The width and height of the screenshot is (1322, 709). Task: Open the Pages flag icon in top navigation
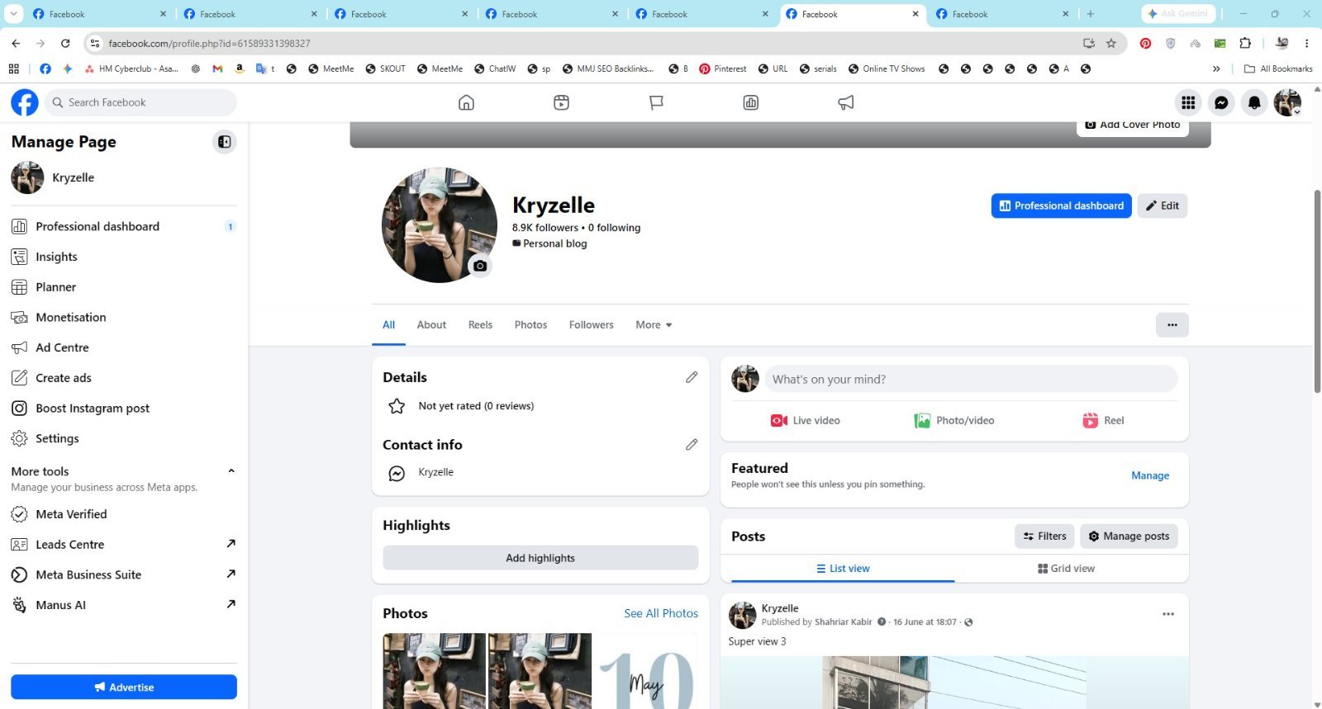656,102
